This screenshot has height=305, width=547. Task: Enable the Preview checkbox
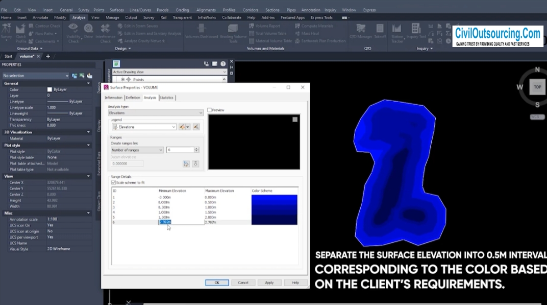click(209, 110)
